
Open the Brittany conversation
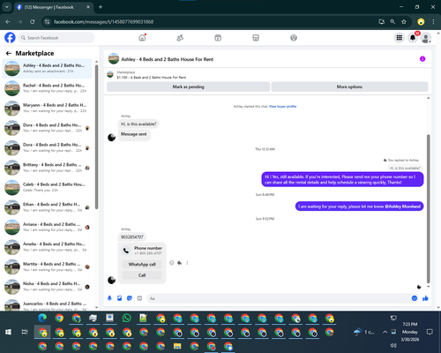[47, 168]
